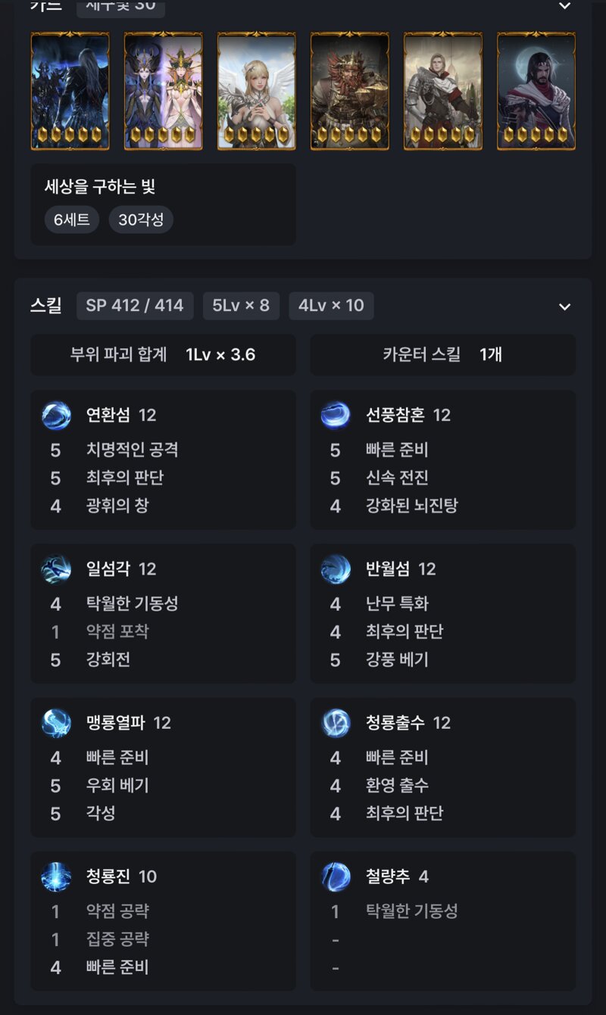Select the 4Lv × 10 badge

331,306
